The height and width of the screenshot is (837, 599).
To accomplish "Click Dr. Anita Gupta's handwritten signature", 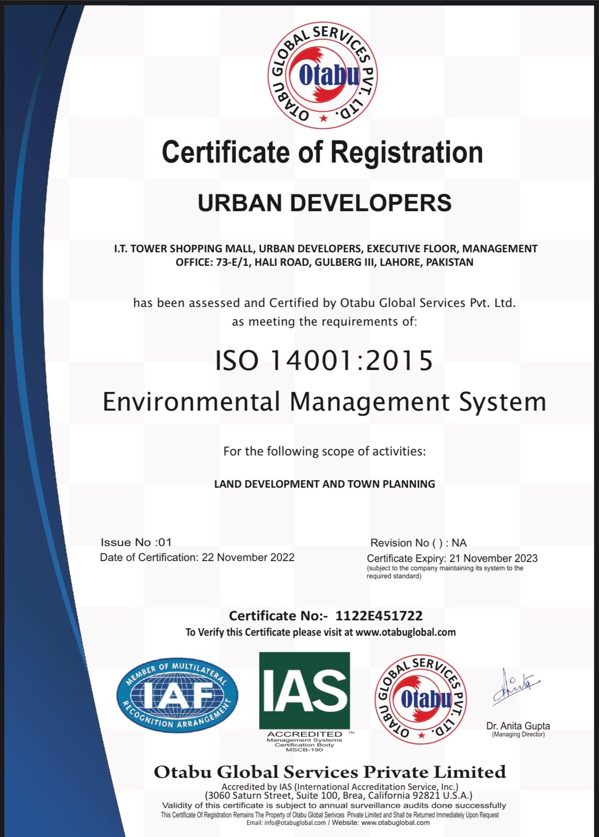I will (x=515, y=687).
